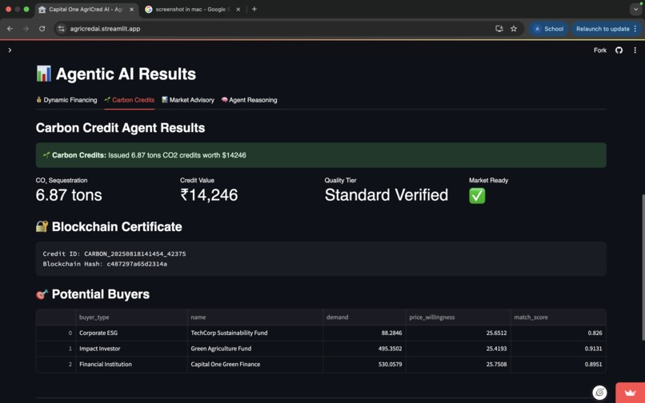
Task: Close the Capital One AgriCred AI tab
Action: coord(131,10)
